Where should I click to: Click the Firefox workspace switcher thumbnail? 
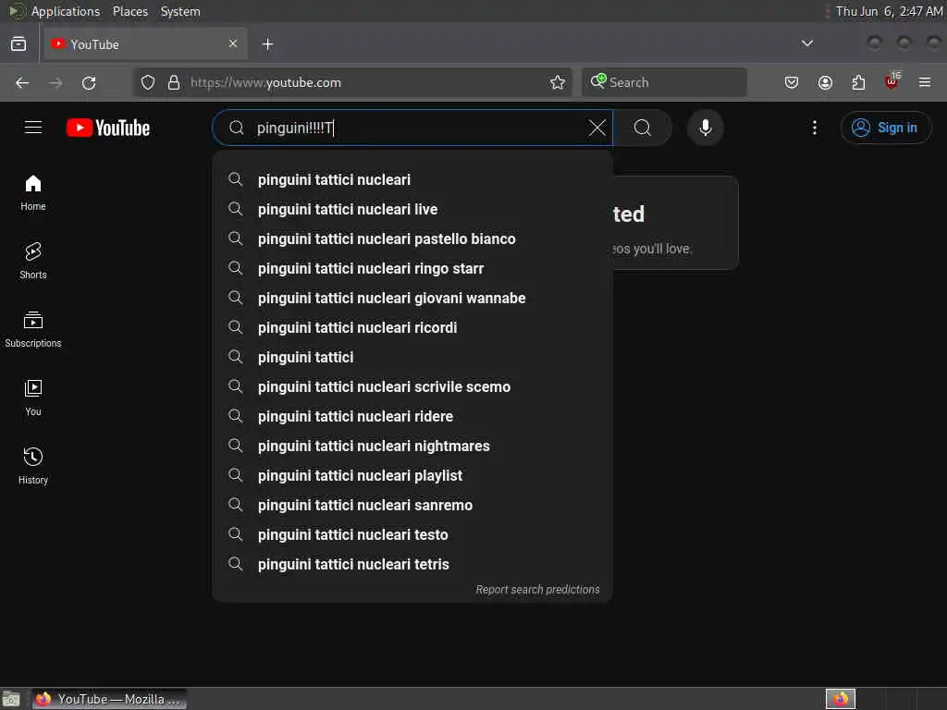point(840,699)
